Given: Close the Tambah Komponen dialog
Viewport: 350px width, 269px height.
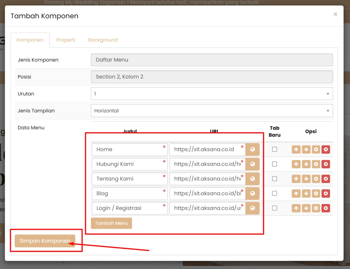Looking at the screenshot, I should [335, 14].
